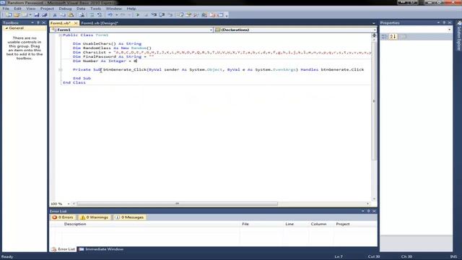This screenshot has height=260, width=462.
Task: Click the Find toolbar icon
Action: coord(82,14)
